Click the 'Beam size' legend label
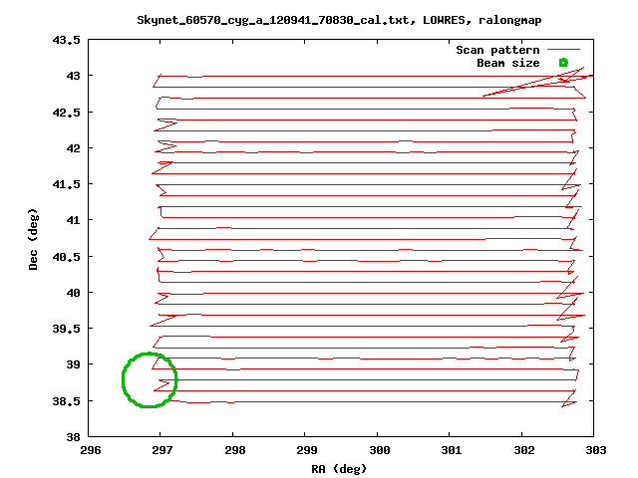The height and width of the screenshot is (478, 638). point(508,63)
